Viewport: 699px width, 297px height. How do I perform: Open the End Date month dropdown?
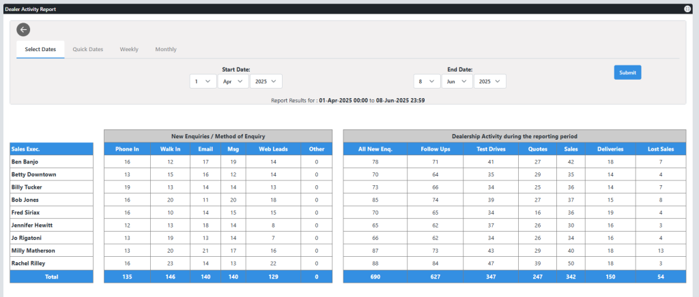pyautogui.click(x=457, y=82)
